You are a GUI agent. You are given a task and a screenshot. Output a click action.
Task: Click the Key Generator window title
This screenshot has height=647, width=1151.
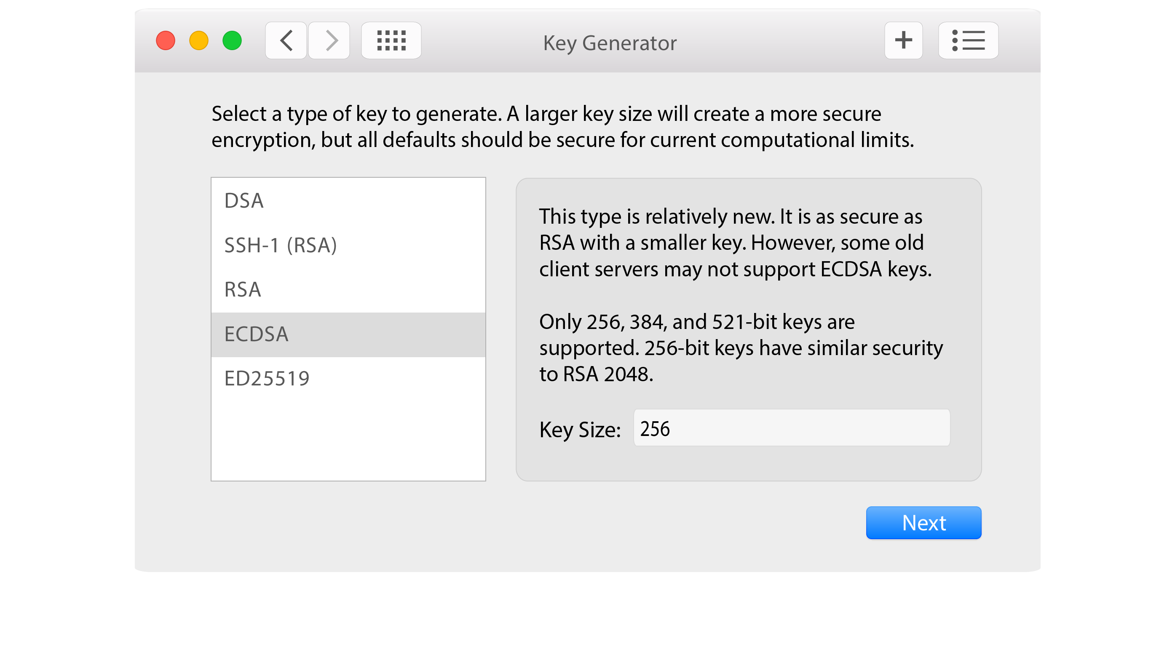tap(610, 43)
